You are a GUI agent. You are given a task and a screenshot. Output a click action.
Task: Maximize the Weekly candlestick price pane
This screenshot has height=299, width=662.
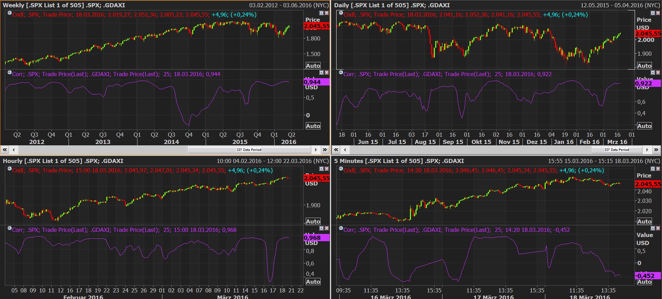click(321, 13)
